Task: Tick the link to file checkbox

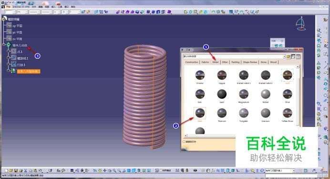Action: click(x=184, y=141)
